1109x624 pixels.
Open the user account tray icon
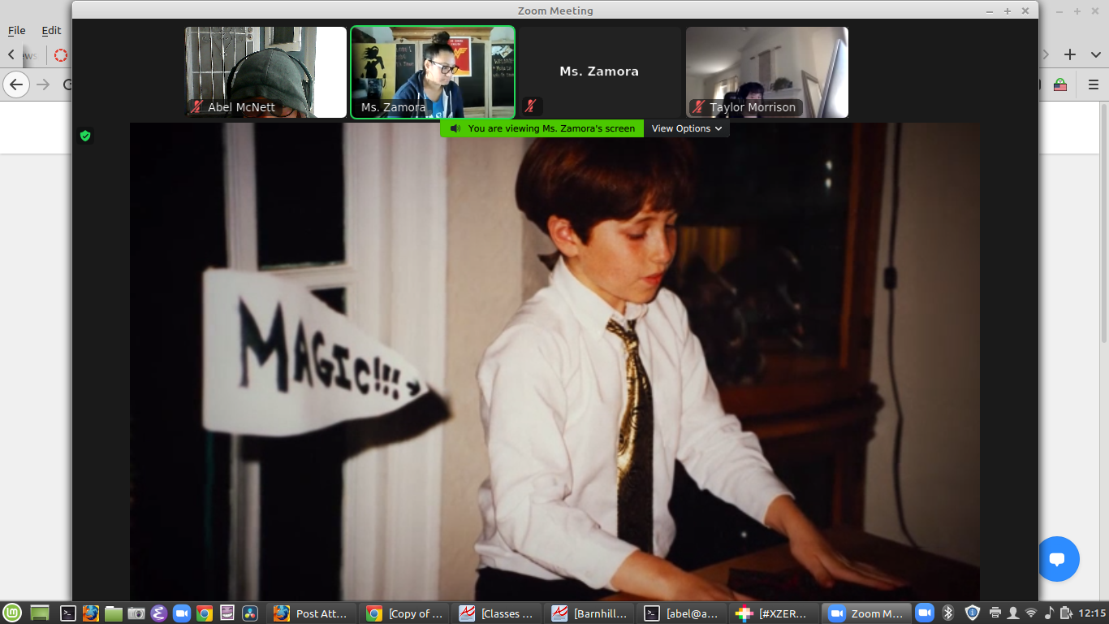(x=1013, y=613)
